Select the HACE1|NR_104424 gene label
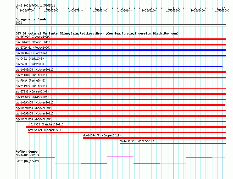 point(27,161)
